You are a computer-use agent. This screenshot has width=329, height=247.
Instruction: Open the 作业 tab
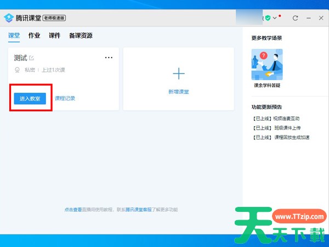[x=34, y=35]
